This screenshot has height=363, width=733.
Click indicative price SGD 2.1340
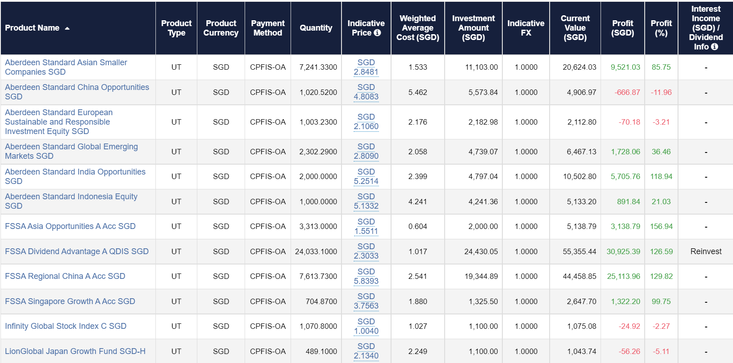366,351
